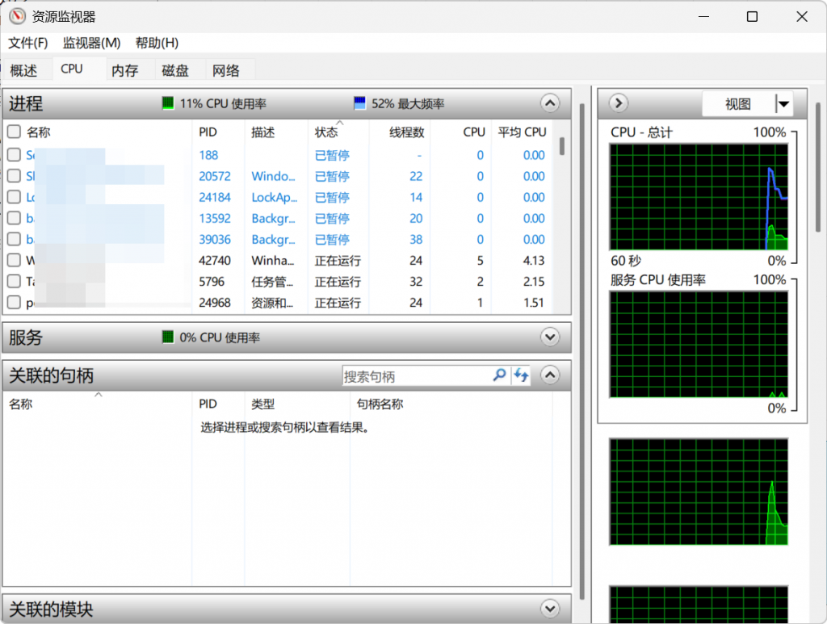827x624 pixels.
Task: Click the main pane vertical scrollbar
Action: (x=581, y=353)
